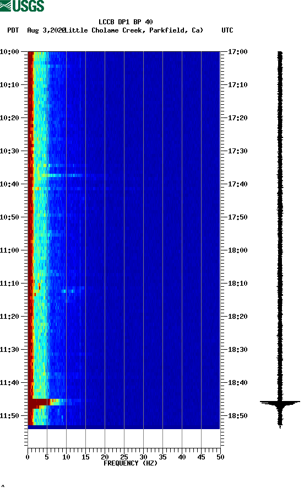Click the '0' frequency axis label

28,457
